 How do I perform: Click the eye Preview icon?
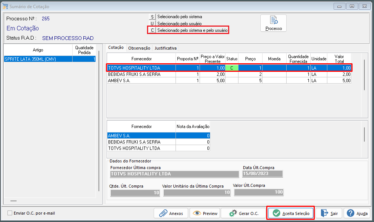197,213
